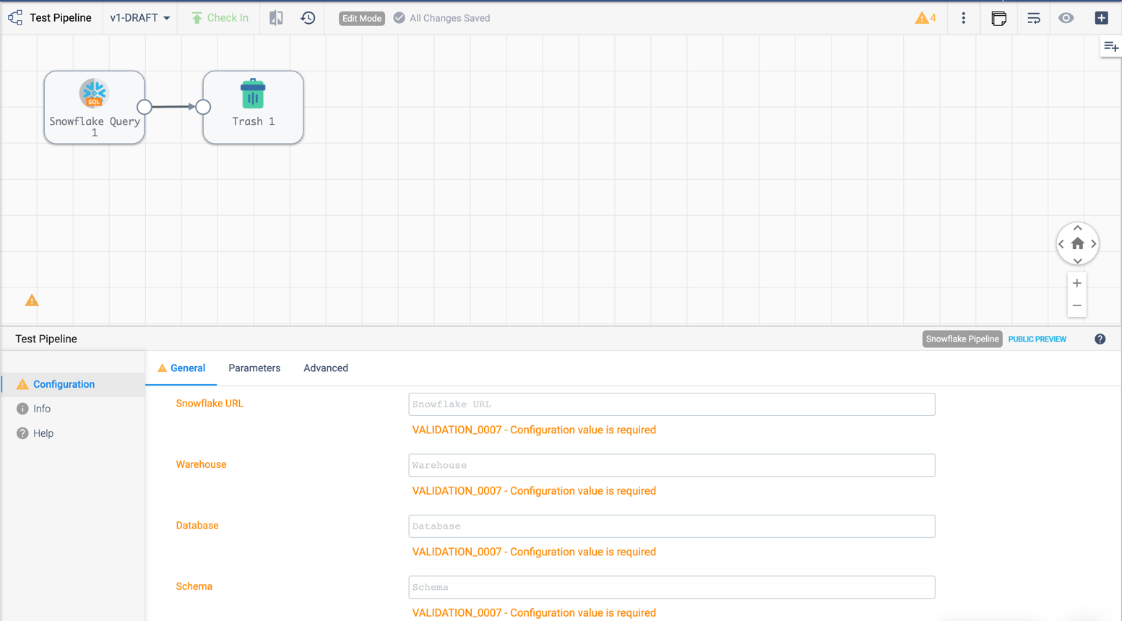Click the home recenter canvas button

coord(1077,244)
